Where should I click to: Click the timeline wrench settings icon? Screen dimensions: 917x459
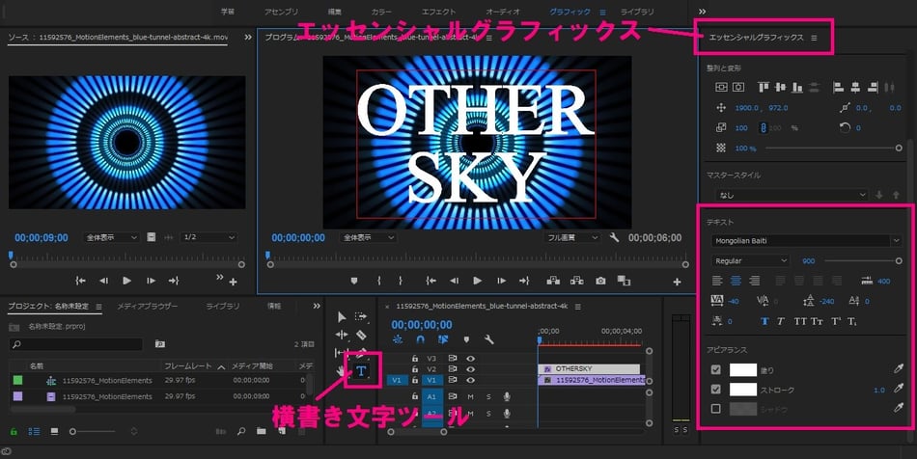(489, 339)
